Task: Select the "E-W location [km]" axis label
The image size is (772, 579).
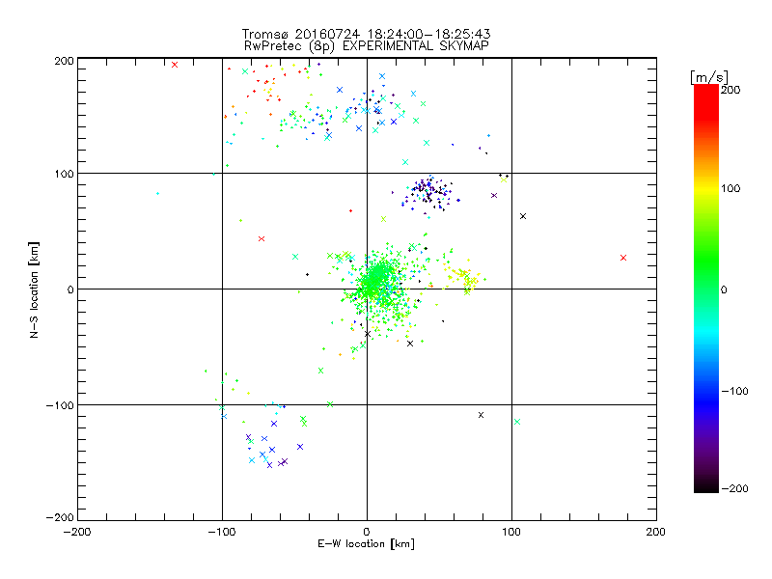Action: click(366, 544)
